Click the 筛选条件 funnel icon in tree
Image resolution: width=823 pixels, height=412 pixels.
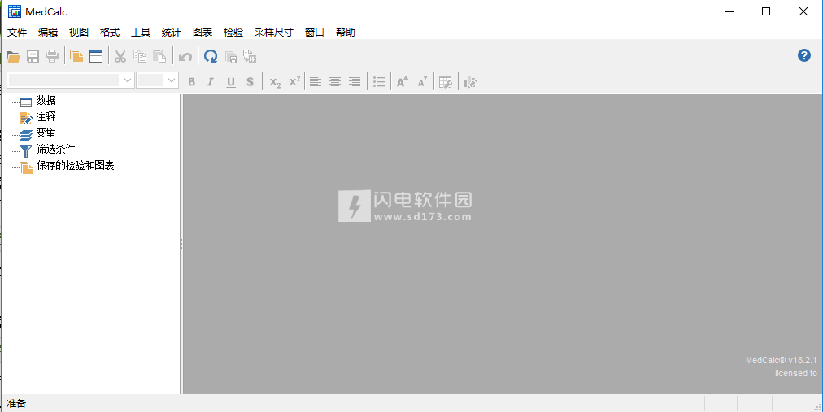coord(26,151)
